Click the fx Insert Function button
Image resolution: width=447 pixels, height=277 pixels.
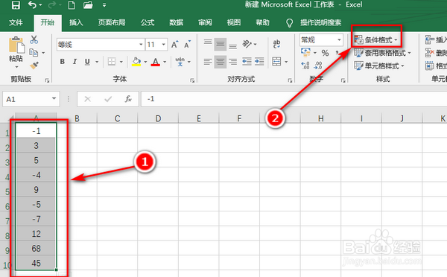pyautogui.click(x=128, y=99)
